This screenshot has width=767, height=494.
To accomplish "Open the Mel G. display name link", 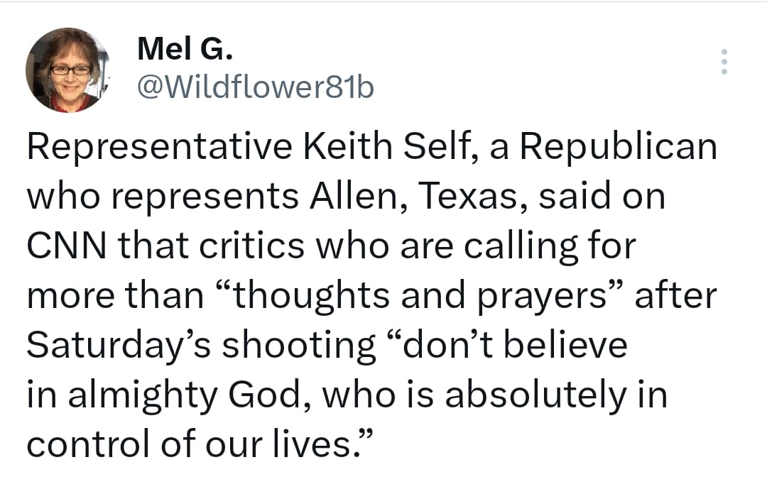I will [185, 48].
